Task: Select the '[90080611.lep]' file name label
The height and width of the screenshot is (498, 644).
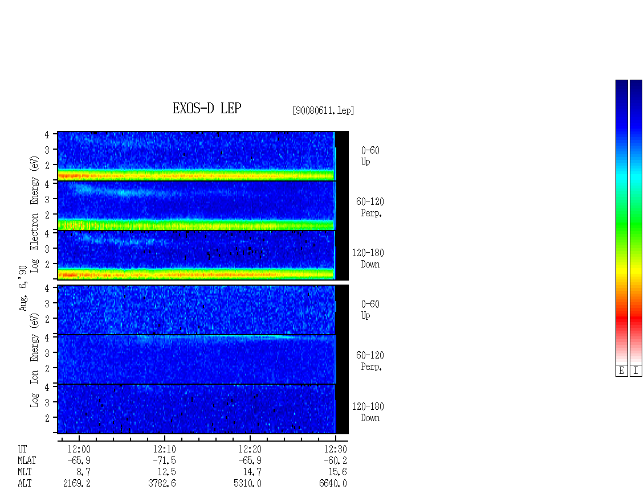Action: coord(323,110)
